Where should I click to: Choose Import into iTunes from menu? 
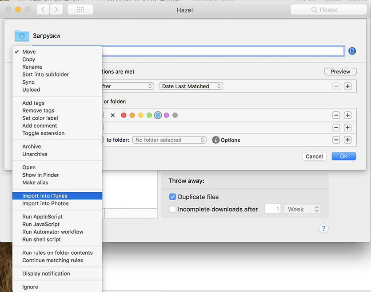click(x=45, y=196)
